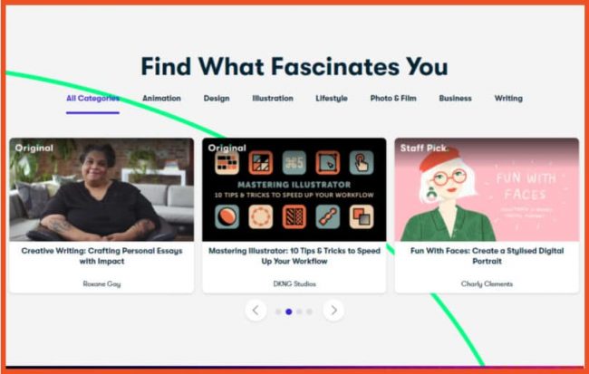Select the All Categories tab
The image size is (589, 374).
pos(92,99)
